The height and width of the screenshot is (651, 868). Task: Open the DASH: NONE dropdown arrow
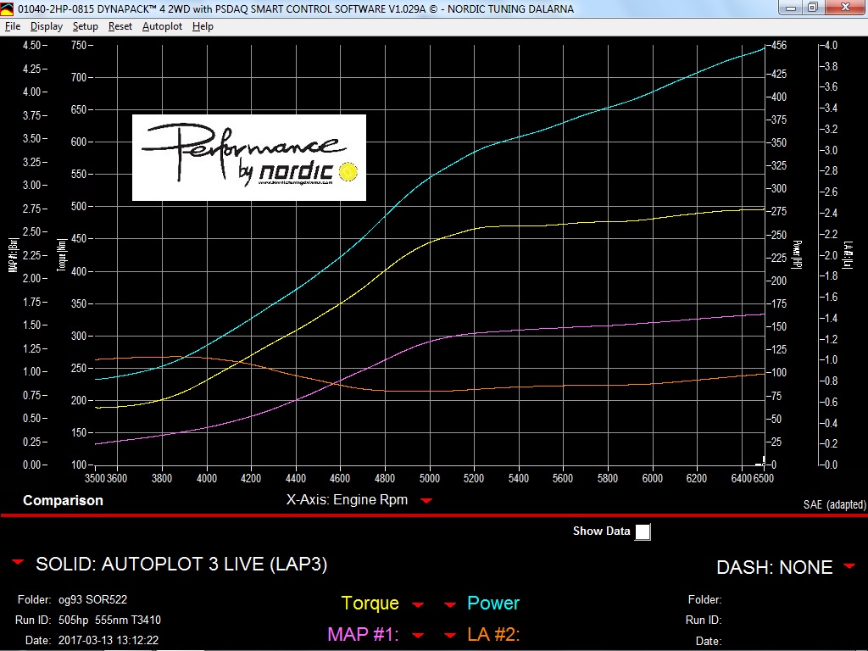[x=849, y=566]
